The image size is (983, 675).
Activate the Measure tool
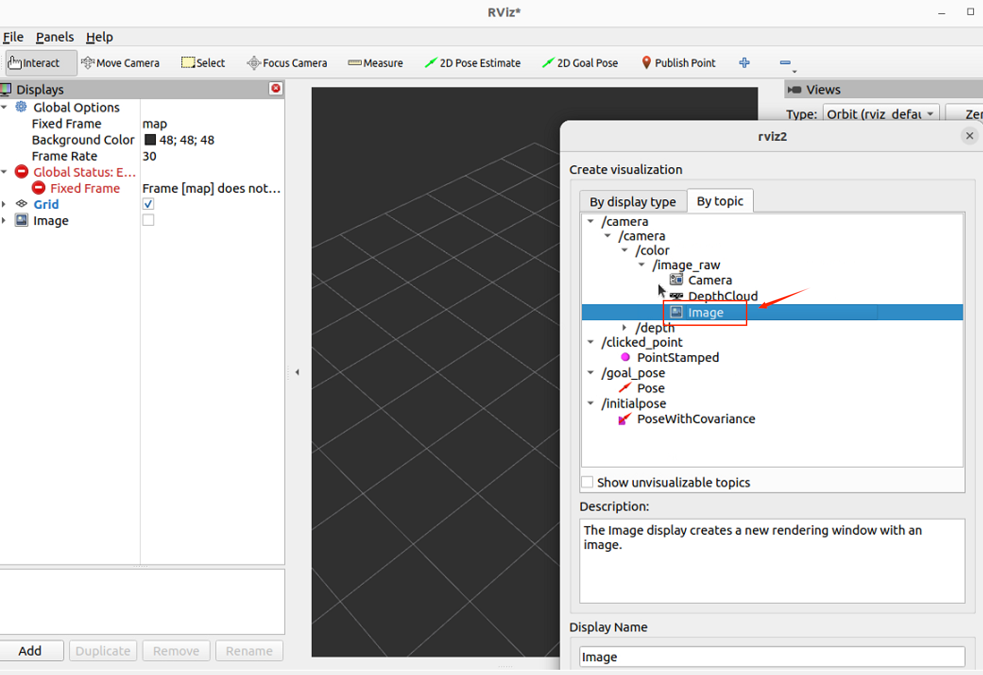click(376, 63)
